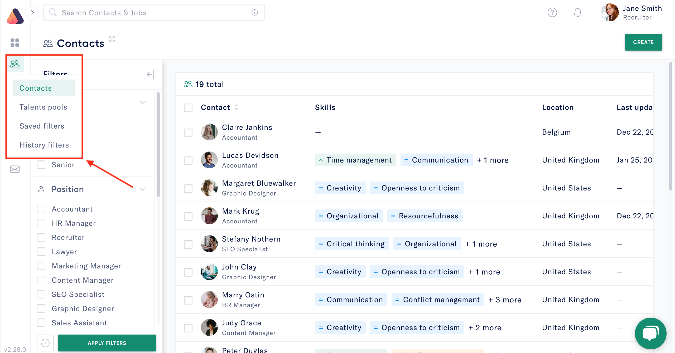
Task: Reset filters using the restore icon
Action: click(45, 343)
